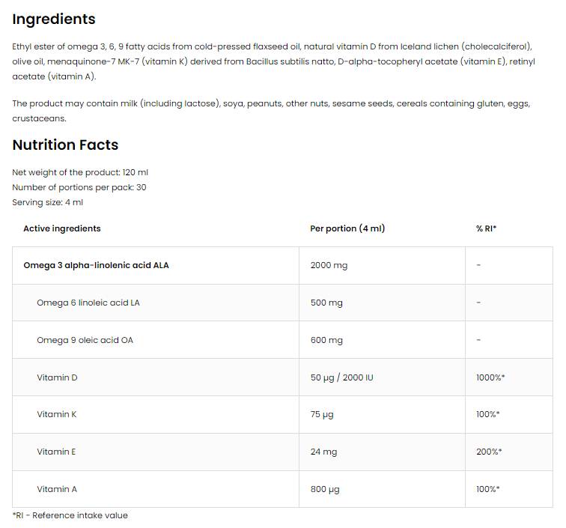566x528 pixels.
Task: Click the Vitamin E 24 mg value
Action: (x=323, y=452)
